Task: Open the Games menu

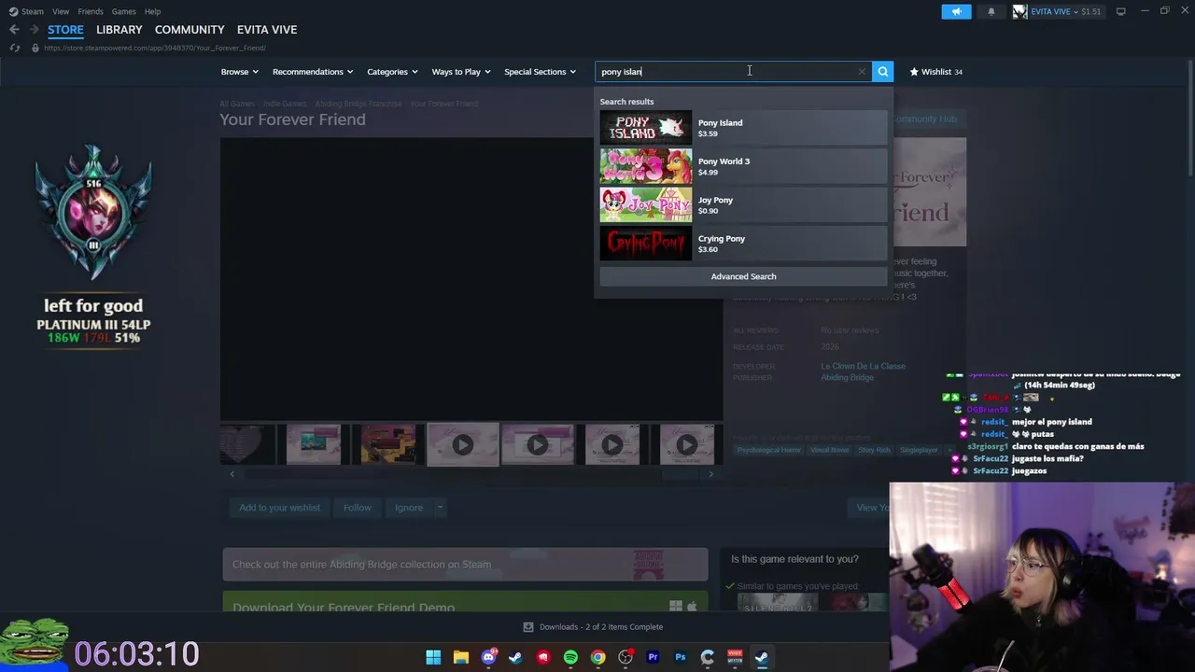Action: tap(123, 11)
